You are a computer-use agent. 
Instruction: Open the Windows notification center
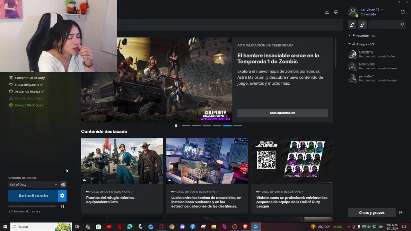click(404, 227)
